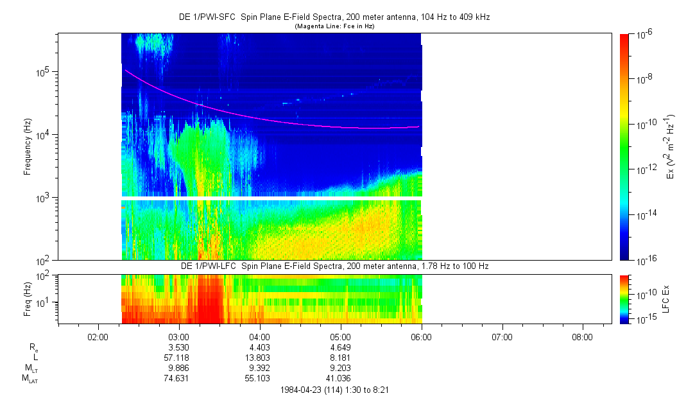Image resolution: width=695 pixels, height=398 pixels.
Task: Click the DE 1/PWI-LFC lower panel title
Action: (334, 266)
